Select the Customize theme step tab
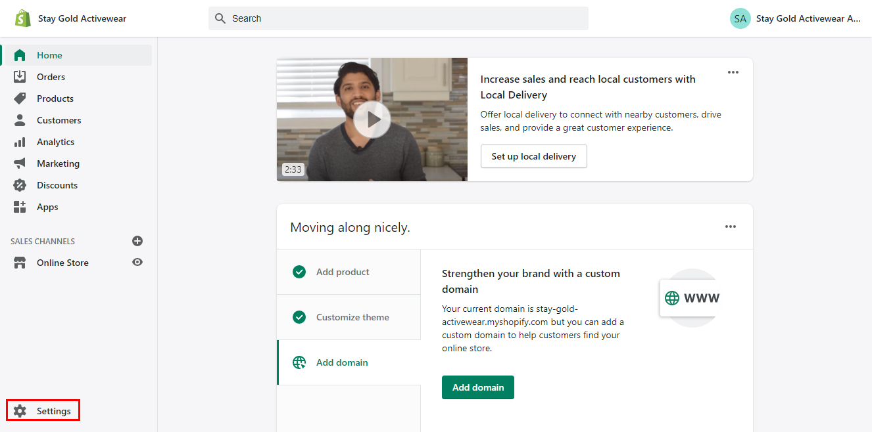872x432 pixels. click(349, 317)
